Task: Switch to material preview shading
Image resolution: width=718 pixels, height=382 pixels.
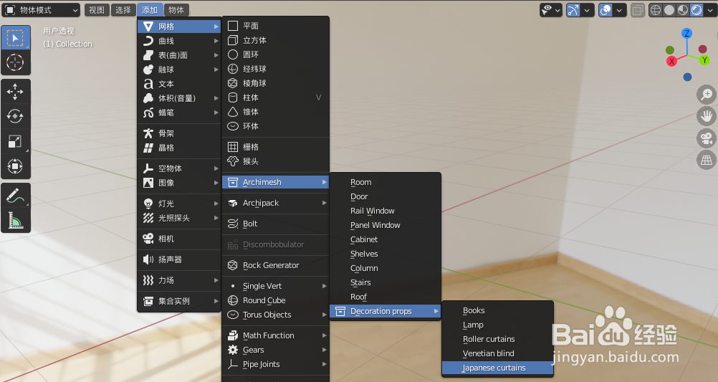Action: click(683, 10)
